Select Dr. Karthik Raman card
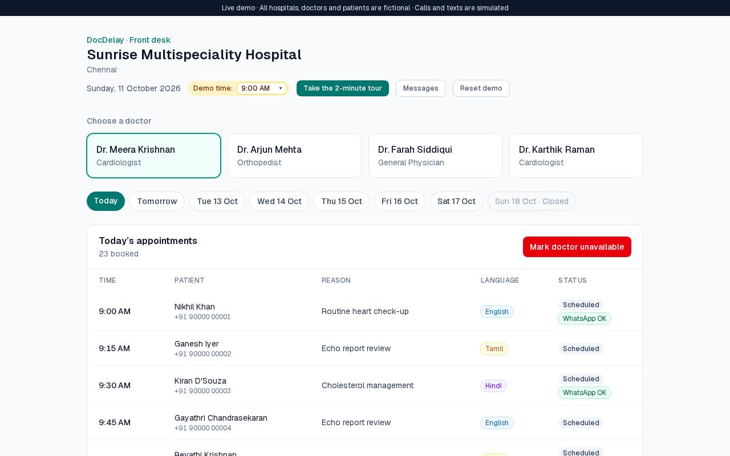 pyautogui.click(x=576, y=156)
